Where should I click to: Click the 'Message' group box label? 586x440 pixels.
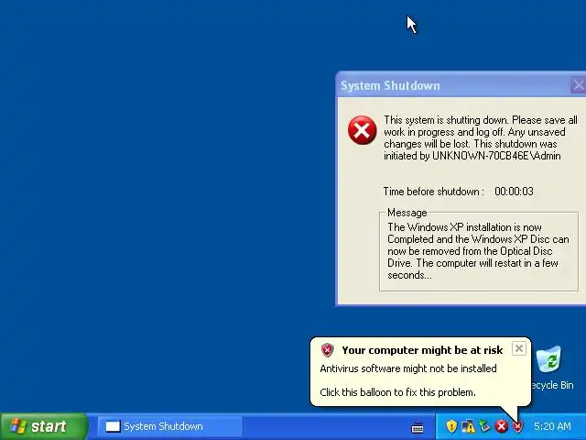[407, 213]
